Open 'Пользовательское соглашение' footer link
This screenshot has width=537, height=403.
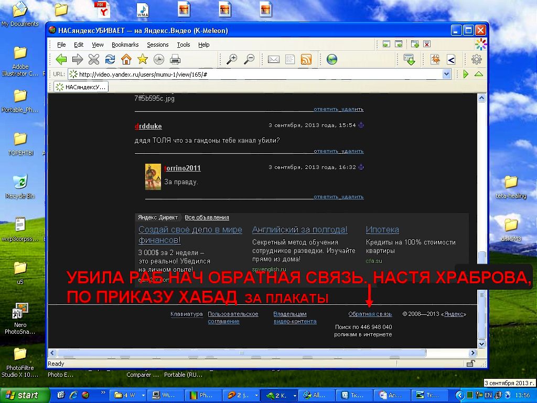click(x=233, y=317)
